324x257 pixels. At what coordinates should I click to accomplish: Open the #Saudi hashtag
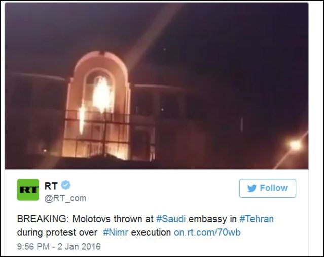coord(171,219)
